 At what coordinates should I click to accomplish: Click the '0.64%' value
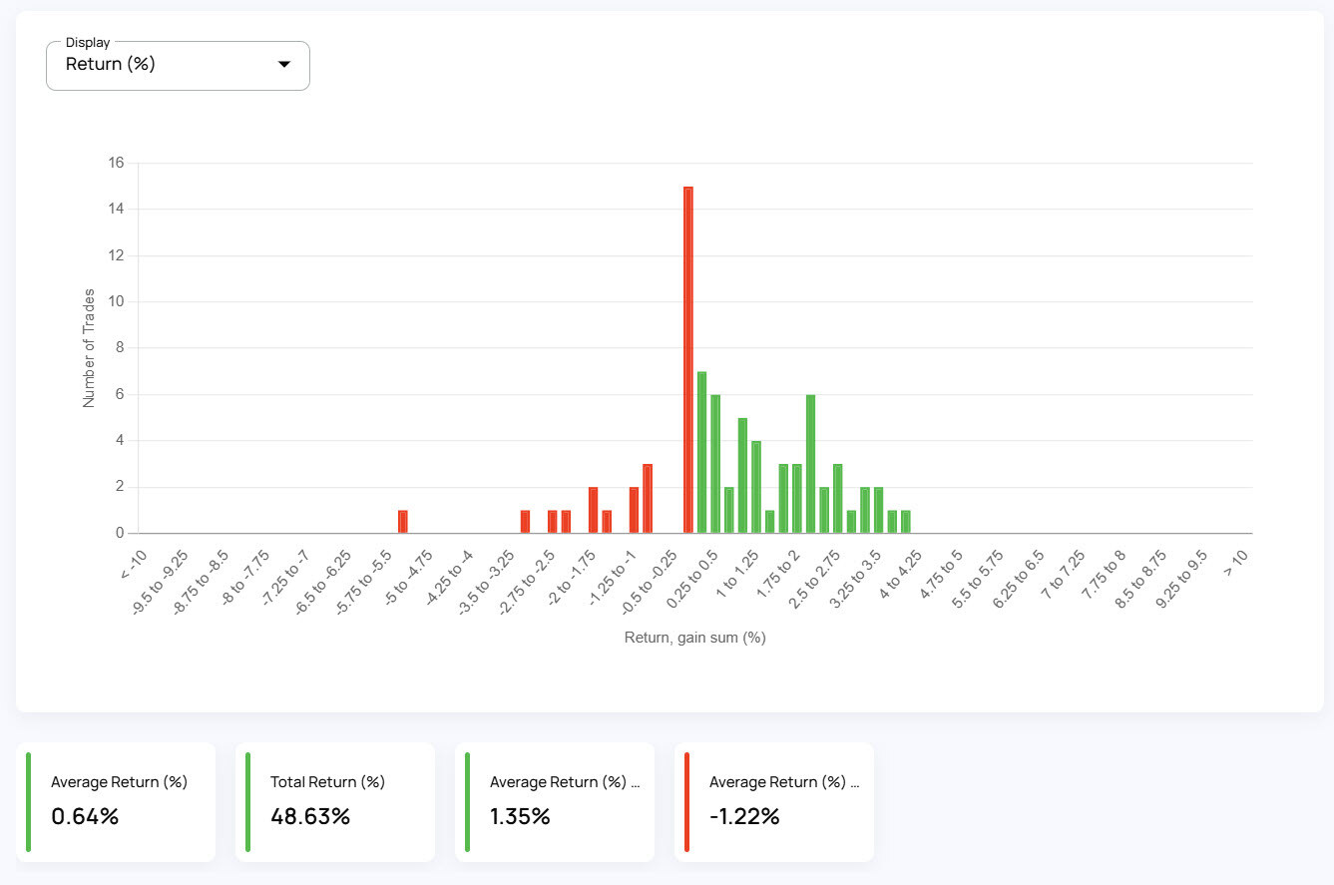[x=85, y=816]
